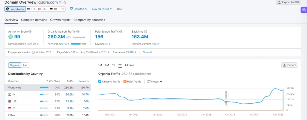Set chart range to All time
The image size is (307, 120).
point(130,65)
